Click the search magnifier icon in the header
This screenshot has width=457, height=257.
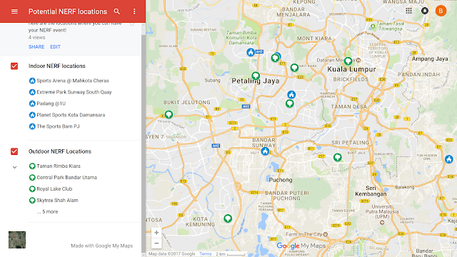coord(117,11)
